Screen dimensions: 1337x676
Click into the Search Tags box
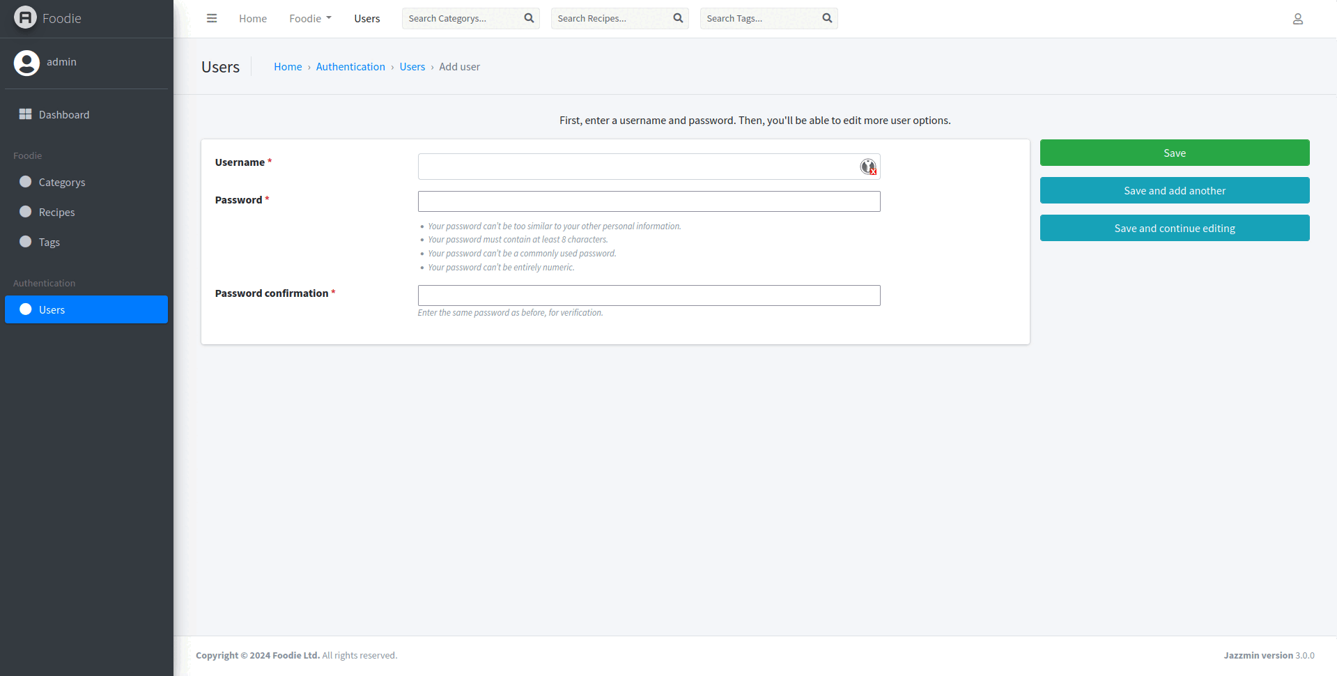759,18
